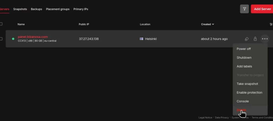273x121 pixels.
Task: Click the label tag icon for server
Action: pos(247,39)
